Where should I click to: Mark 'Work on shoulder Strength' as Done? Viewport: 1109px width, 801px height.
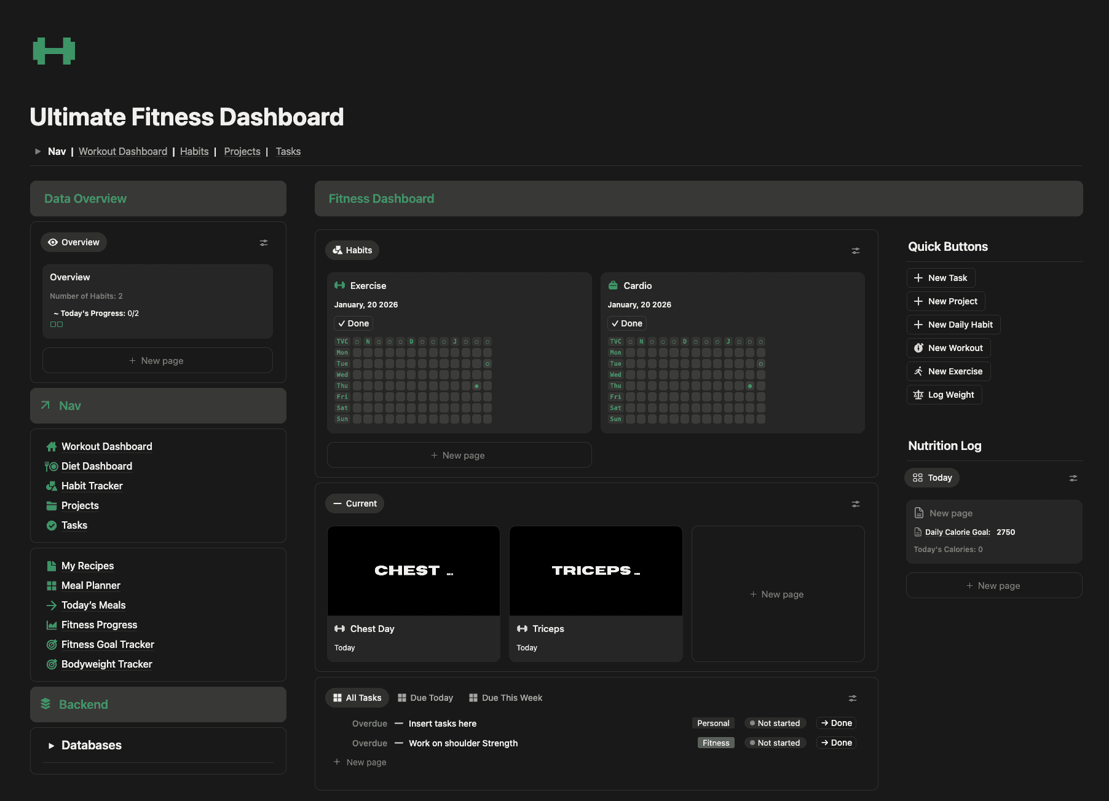coord(837,743)
